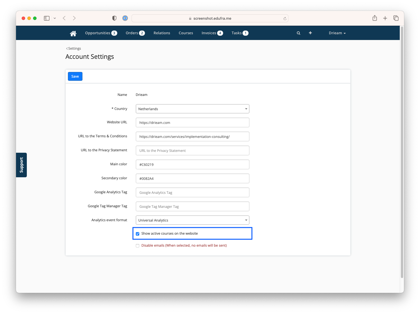Reload the page with the refresh icon
This screenshot has width=420, height=314.
pos(285,19)
